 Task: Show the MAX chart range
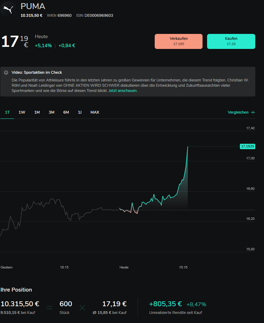pyautogui.click(x=95, y=113)
